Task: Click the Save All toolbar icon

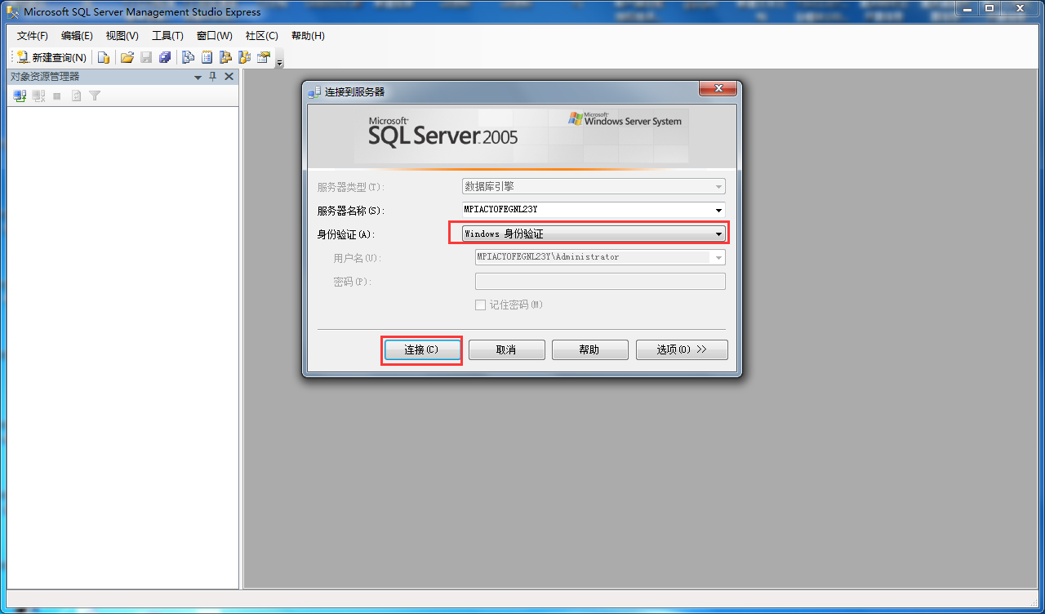Action: tap(164, 57)
